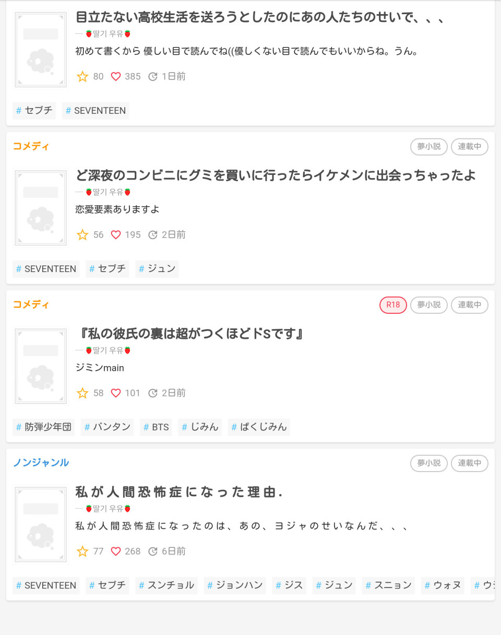This screenshot has width=501, height=635.
Task: Open the novel titled 私が人間恐怖症になった理由.
Action: tap(179, 492)
